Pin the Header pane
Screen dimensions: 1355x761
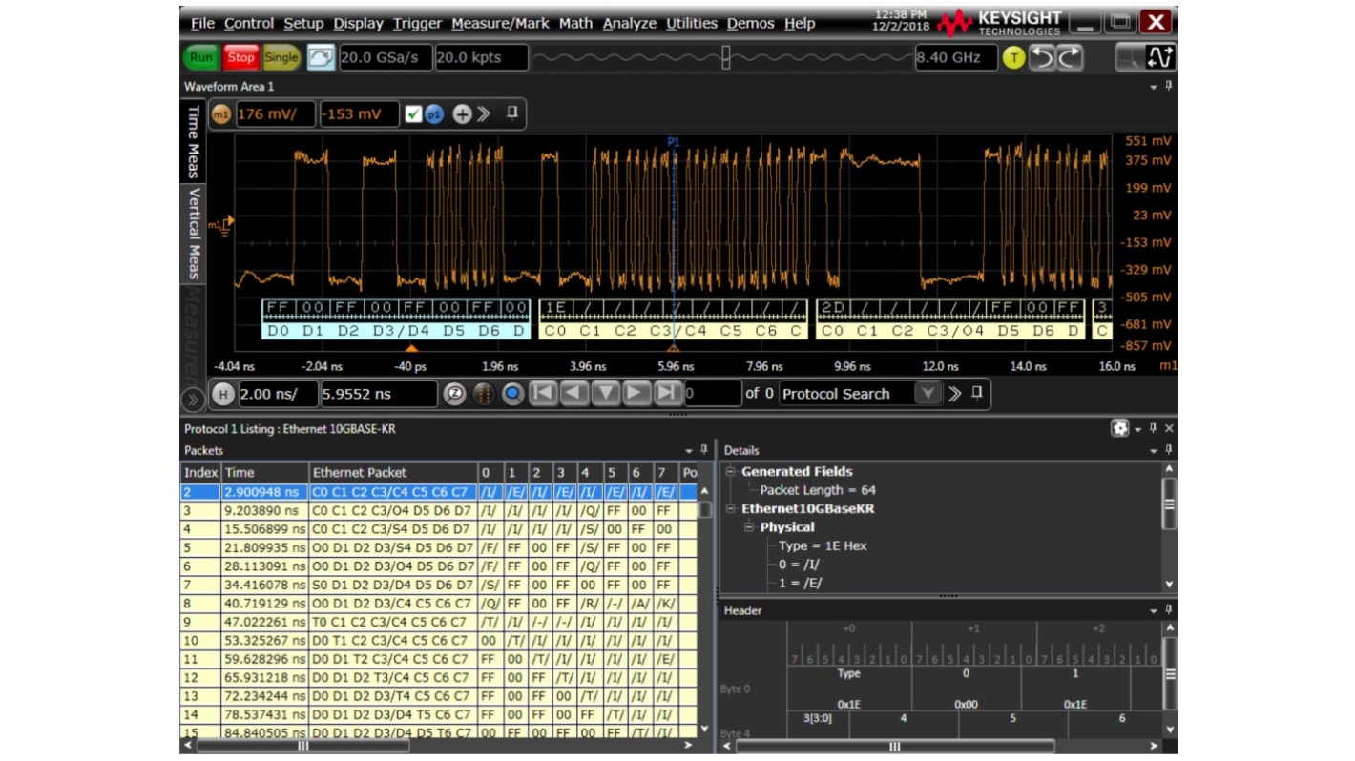point(1169,610)
